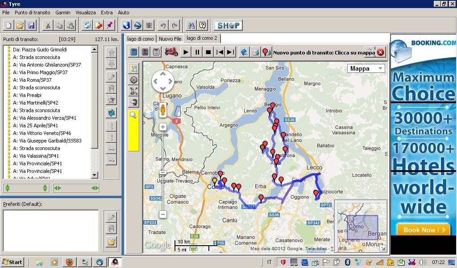The image size is (457, 268).
Task: Undo the last action
Action: click(163, 25)
